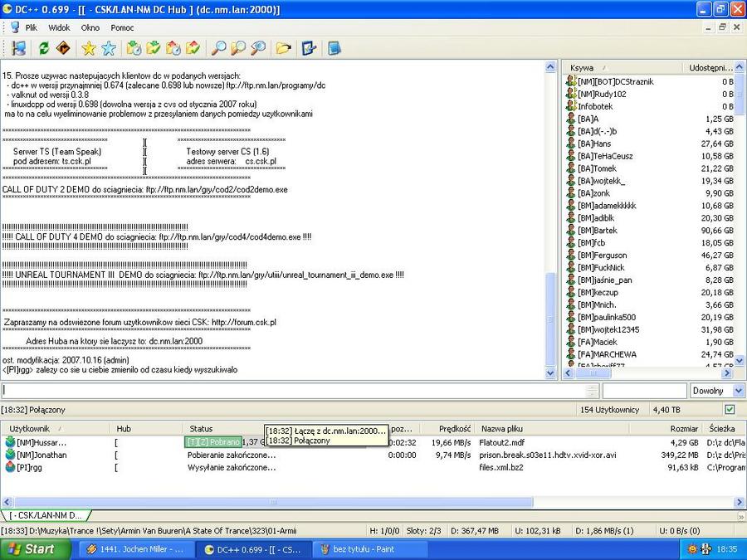Select user [BM]Ferguson in the list

(650, 255)
